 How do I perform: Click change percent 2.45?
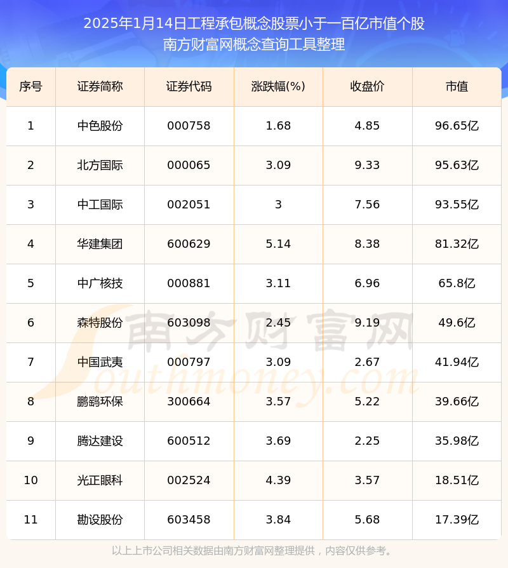point(278,323)
